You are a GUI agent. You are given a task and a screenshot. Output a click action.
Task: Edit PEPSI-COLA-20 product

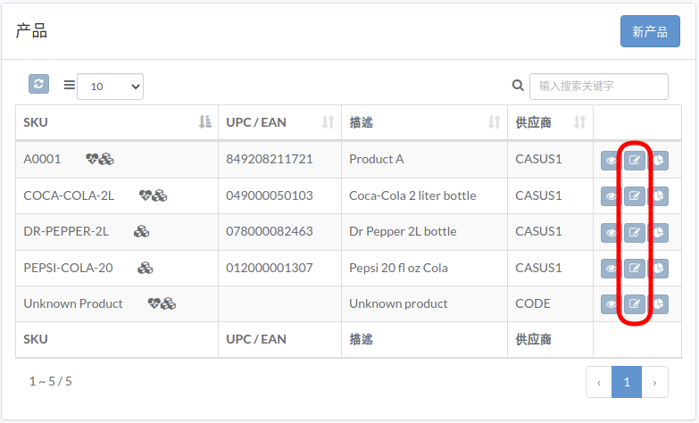click(x=635, y=269)
